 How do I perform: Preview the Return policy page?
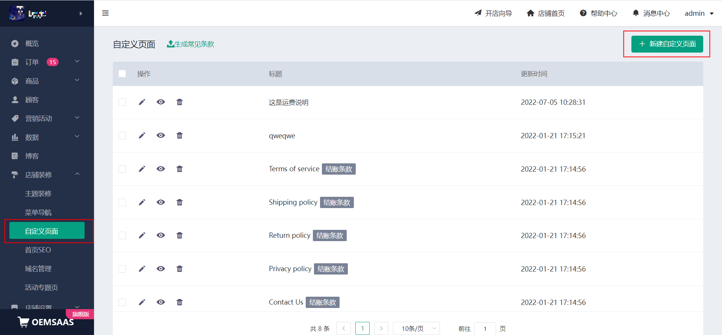coord(161,235)
